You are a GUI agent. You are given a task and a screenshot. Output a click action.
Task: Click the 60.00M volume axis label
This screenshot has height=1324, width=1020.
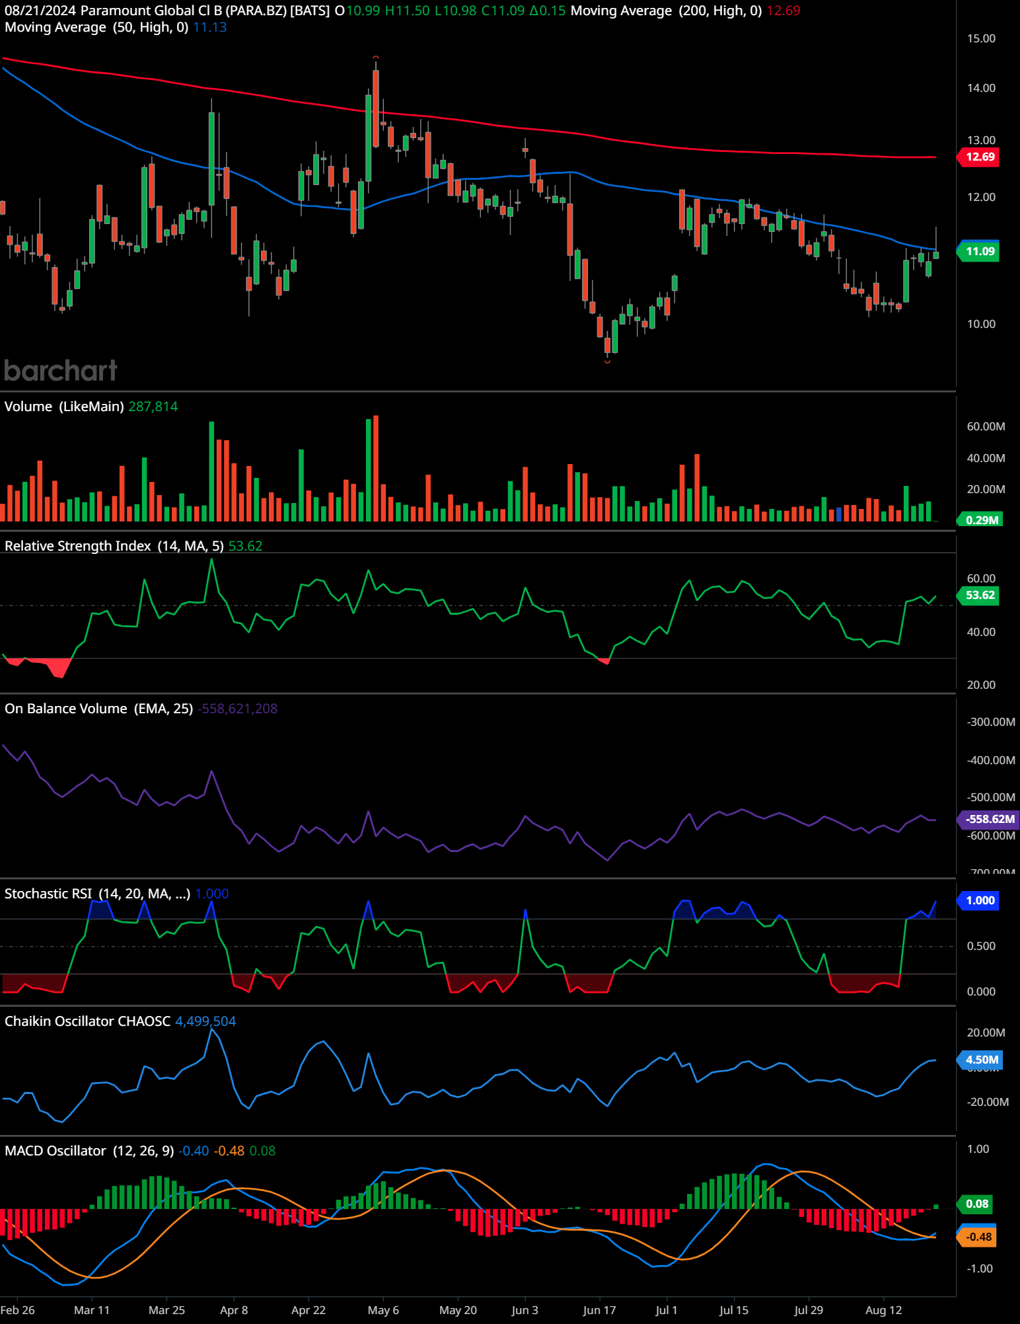986,427
